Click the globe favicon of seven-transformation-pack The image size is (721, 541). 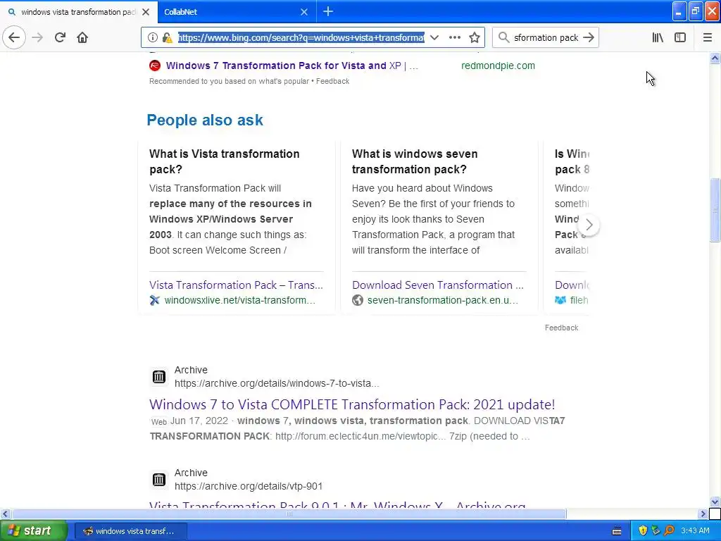(x=357, y=300)
